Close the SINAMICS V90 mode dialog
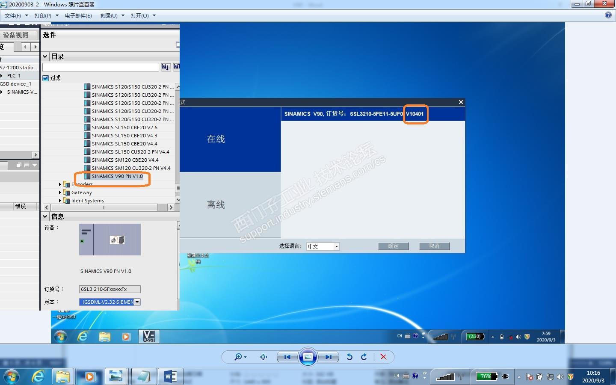616x385 pixels. [461, 102]
